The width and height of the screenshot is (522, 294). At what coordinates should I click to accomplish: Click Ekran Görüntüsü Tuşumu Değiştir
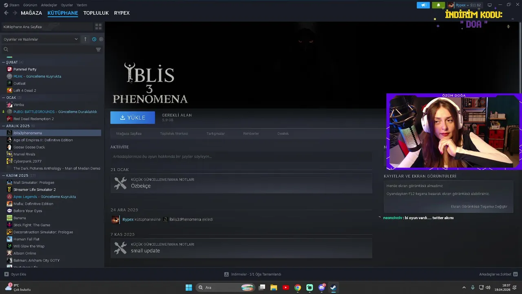[x=479, y=207]
